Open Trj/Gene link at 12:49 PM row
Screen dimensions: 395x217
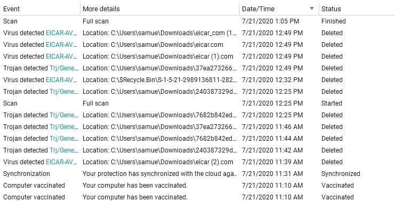(x=64, y=68)
